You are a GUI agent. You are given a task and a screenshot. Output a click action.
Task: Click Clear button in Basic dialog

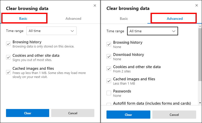tap(28, 113)
